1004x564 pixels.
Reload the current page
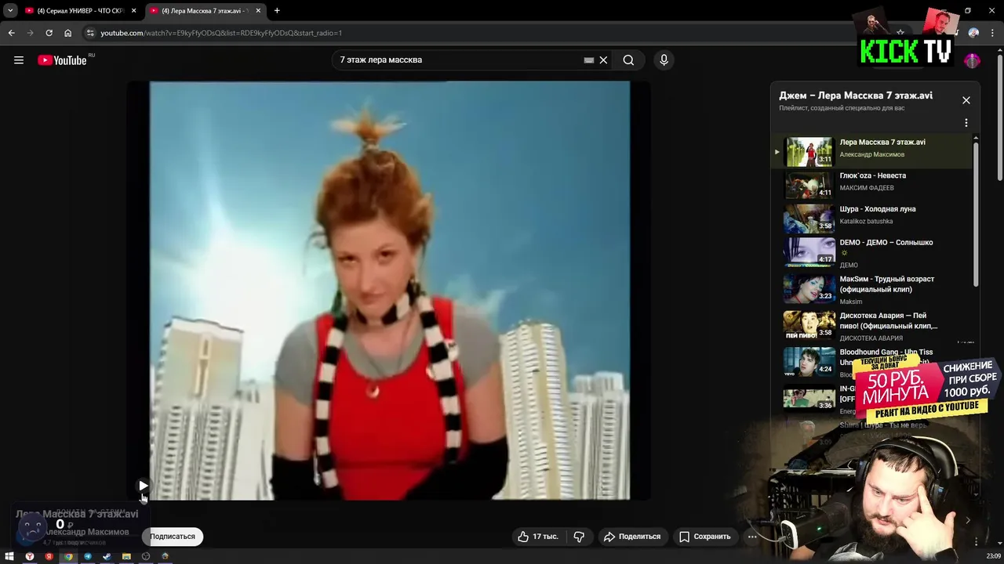(49, 33)
